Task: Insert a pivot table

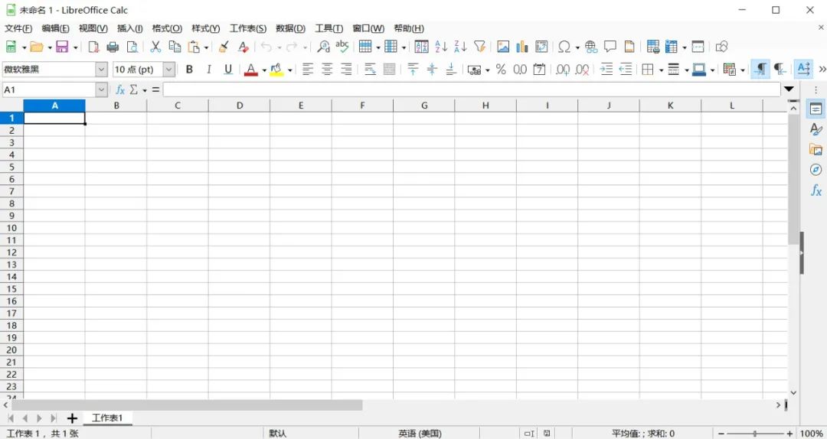Action: [x=541, y=47]
